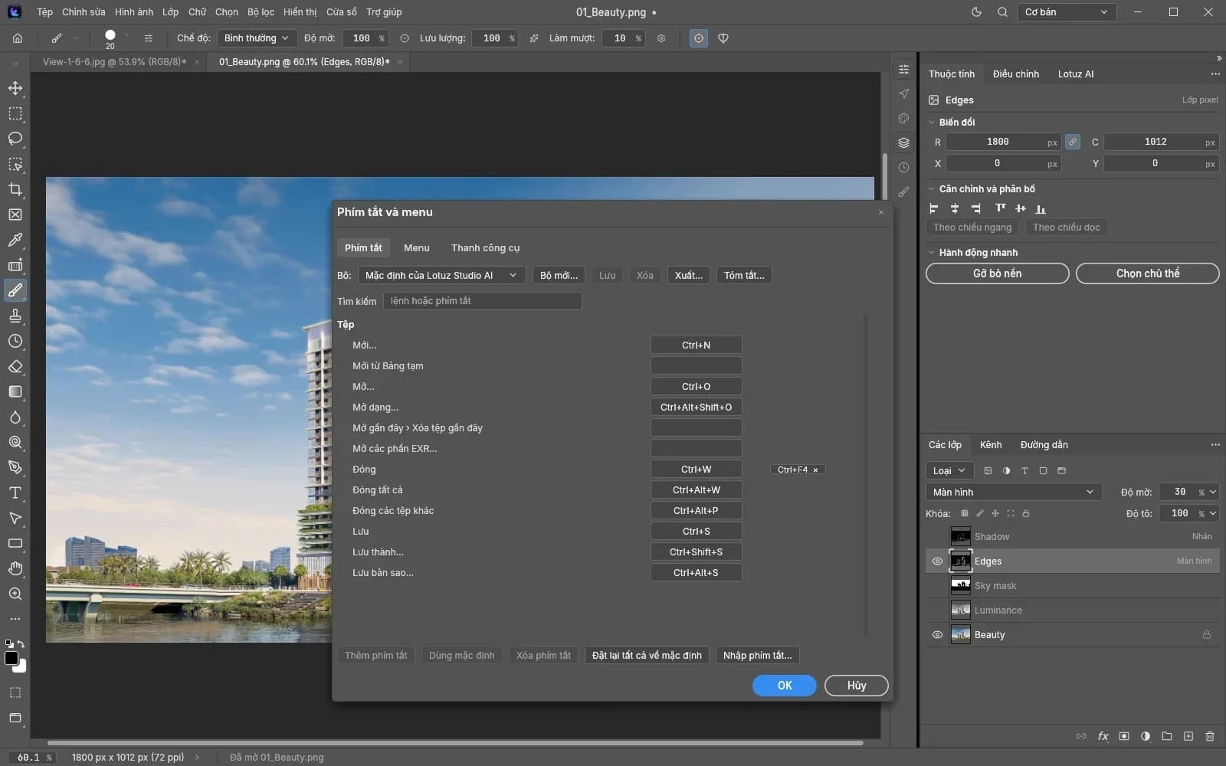Add layer effects with fx icon

click(1103, 736)
